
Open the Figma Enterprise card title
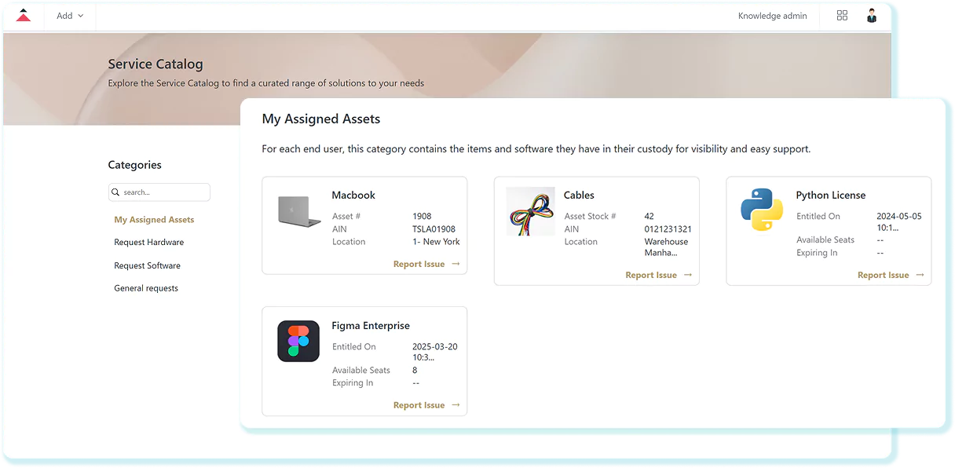(371, 325)
